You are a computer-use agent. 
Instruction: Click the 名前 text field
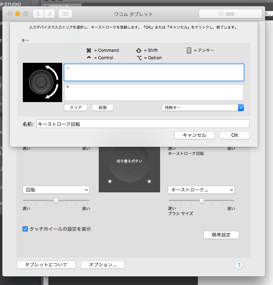143,124
